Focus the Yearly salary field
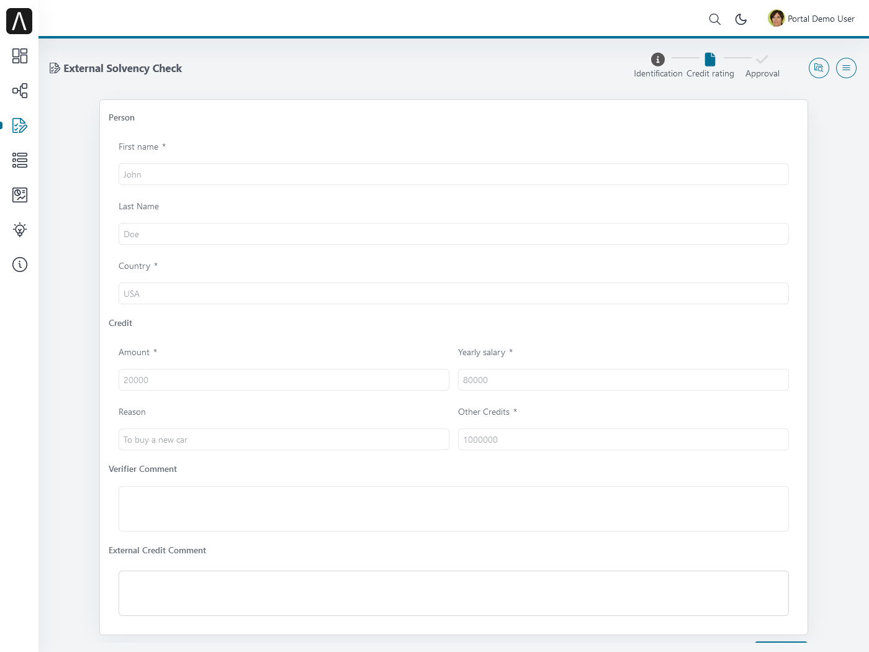 [623, 380]
